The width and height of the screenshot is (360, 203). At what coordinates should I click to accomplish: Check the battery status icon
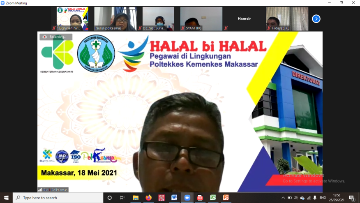click(290, 198)
